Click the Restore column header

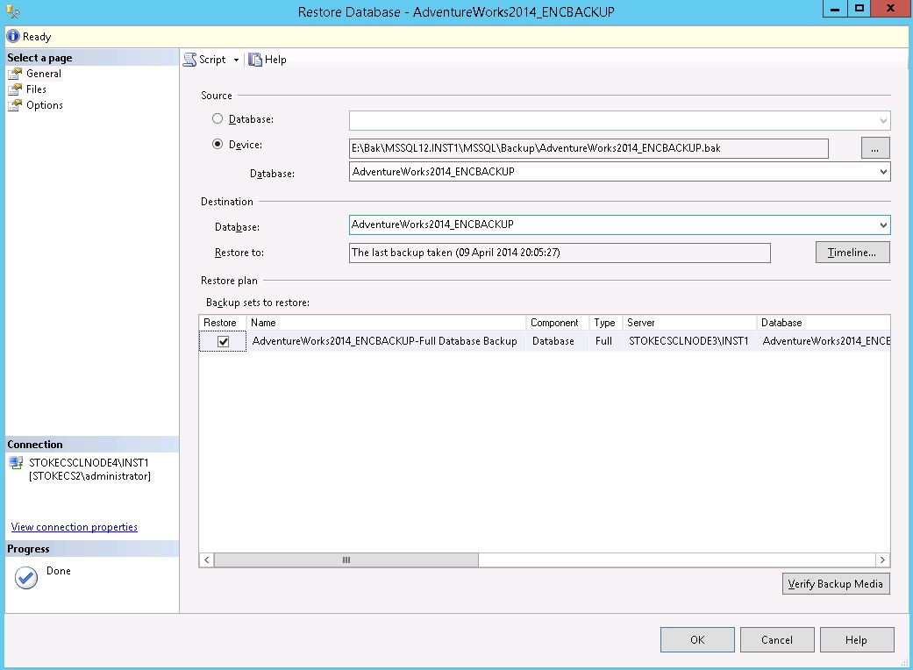tap(223, 323)
